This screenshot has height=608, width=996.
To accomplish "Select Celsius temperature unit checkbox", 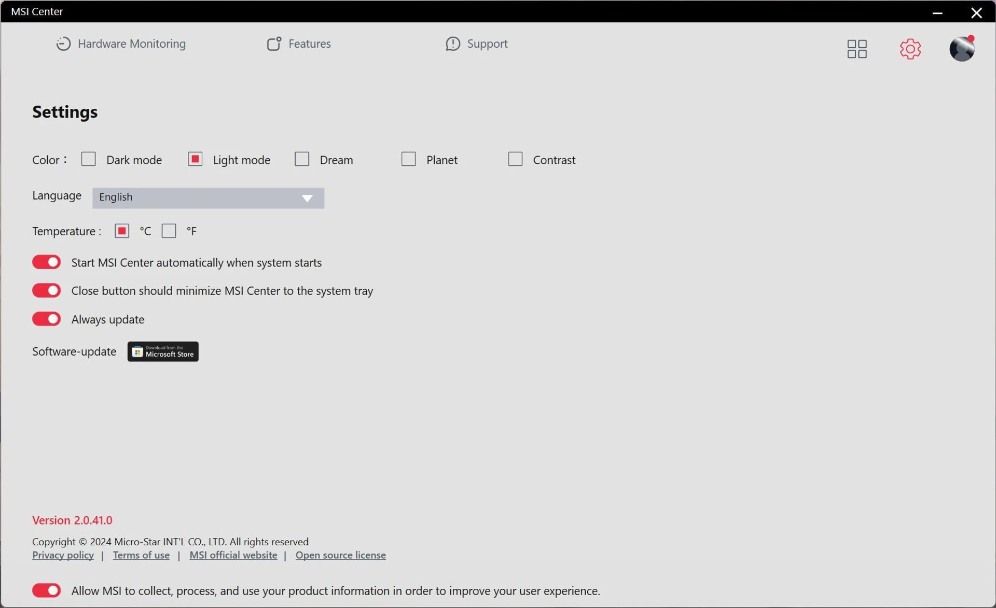I will click(122, 231).
